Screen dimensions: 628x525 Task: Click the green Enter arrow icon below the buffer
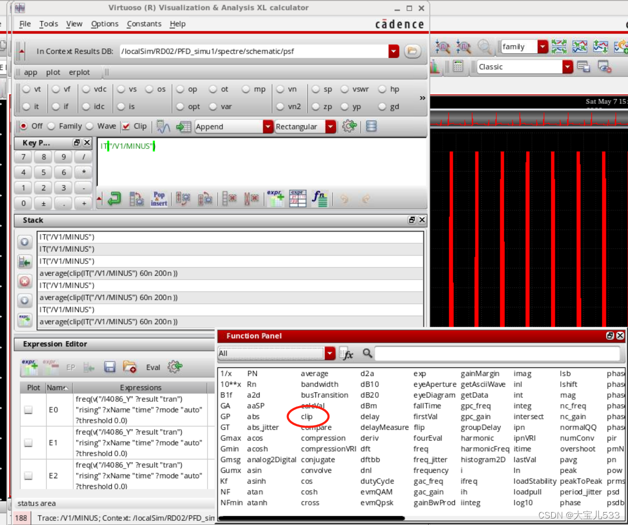[x=114, y=199]
